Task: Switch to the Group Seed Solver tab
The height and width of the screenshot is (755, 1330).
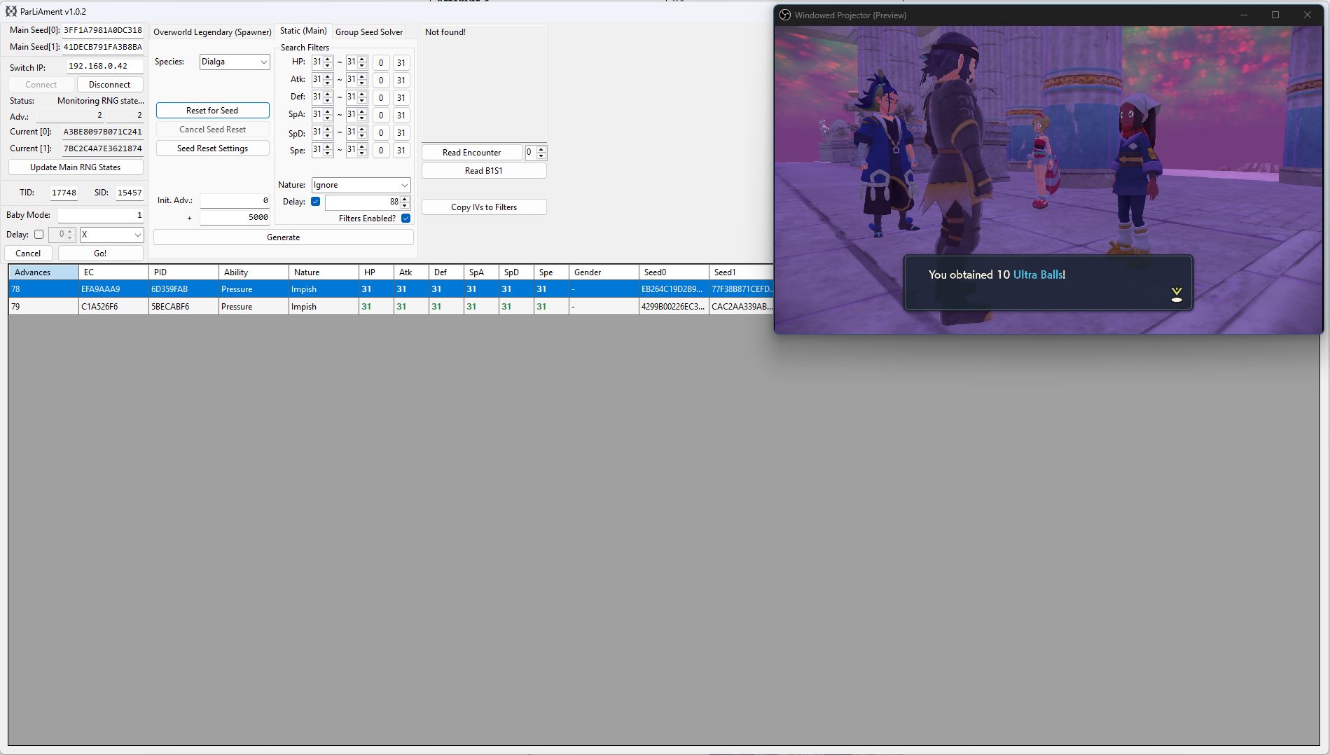Action: (x=369, y=32)
